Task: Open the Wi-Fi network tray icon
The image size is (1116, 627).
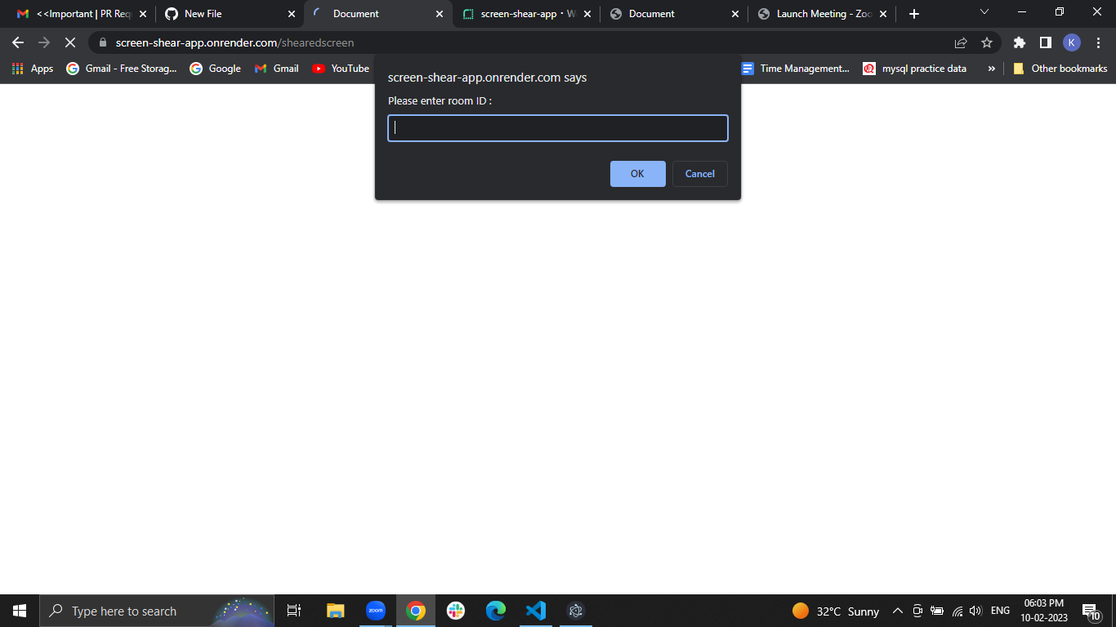Action: pyautogui.click(x=958, y=611)
